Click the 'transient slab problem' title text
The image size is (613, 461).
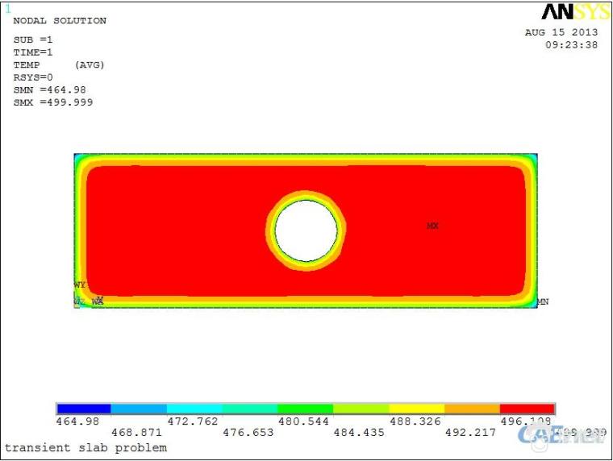pyautogui.click(x=86, y=447)
